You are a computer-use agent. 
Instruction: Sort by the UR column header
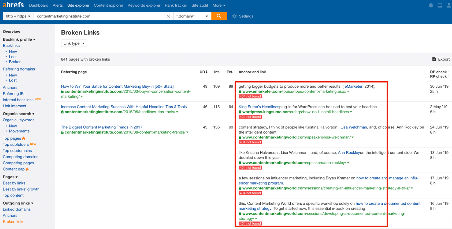pos(204,72)
